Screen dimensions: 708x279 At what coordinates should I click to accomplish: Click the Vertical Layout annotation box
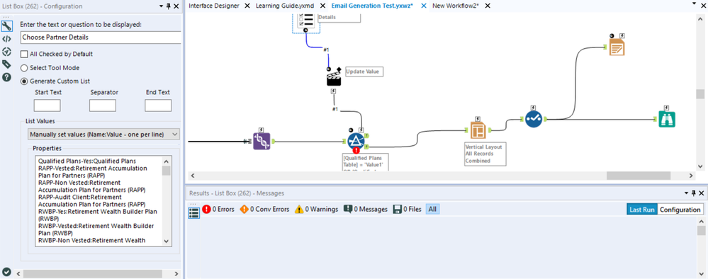coord(485,154)
